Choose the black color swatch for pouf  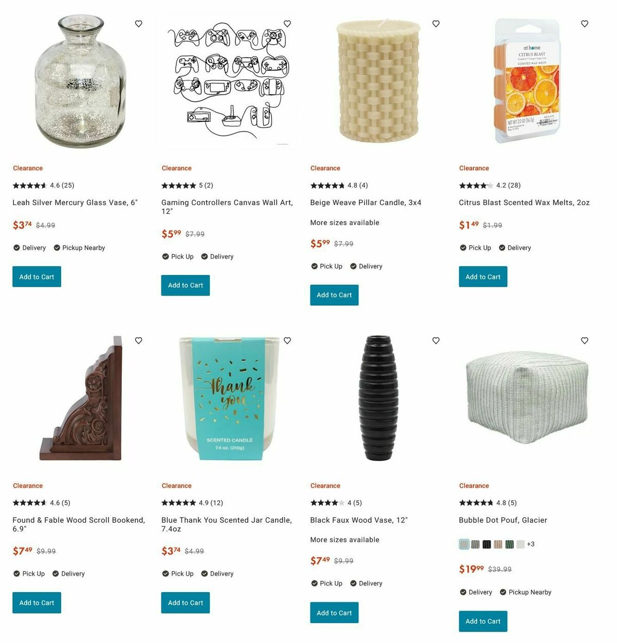[486, 544]
